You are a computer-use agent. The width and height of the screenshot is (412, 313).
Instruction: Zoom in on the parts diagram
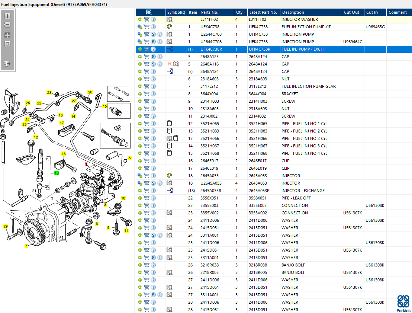point(7,16)
